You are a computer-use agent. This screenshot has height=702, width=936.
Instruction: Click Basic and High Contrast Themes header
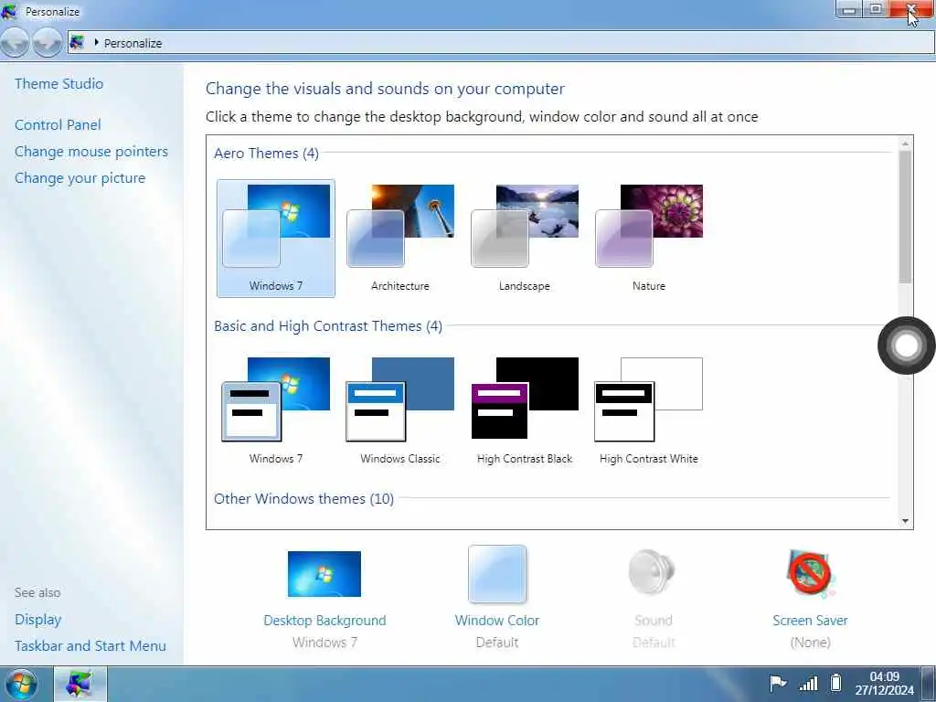328,326
